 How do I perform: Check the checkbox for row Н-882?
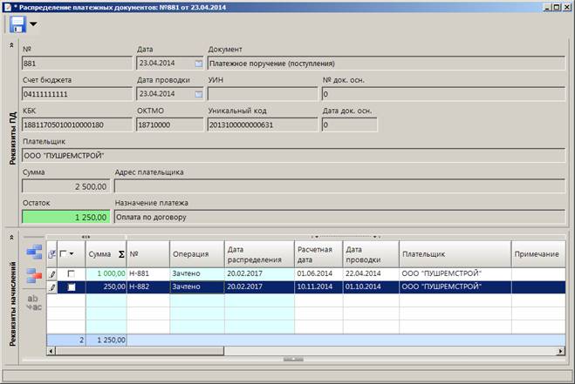[x=72, y=287]
